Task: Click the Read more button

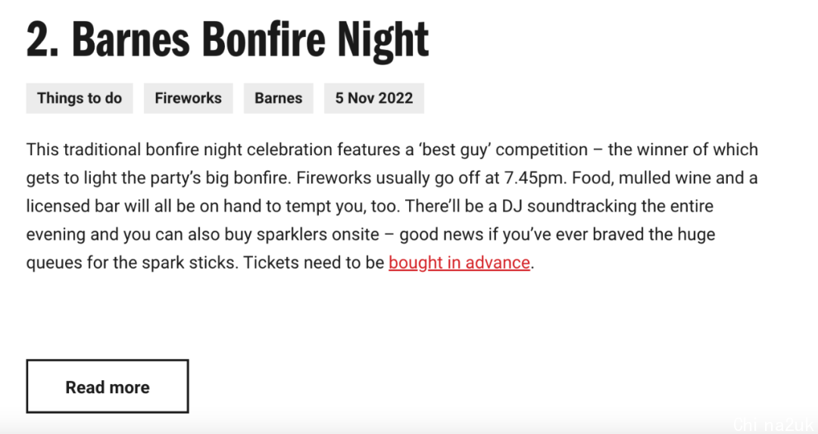Action: pyautogui.click(x=108, y=386)
